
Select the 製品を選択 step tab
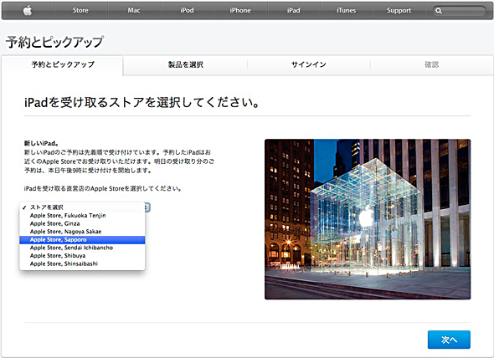coord(186,65)
